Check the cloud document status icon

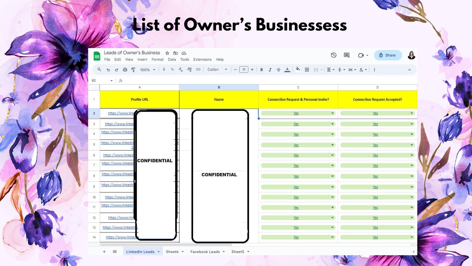184,53
